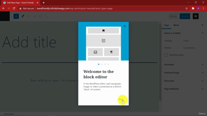The width and height of the screenshot is (207, 116).
Task: Change publish time via Immediately link
Action: [189, 48]
